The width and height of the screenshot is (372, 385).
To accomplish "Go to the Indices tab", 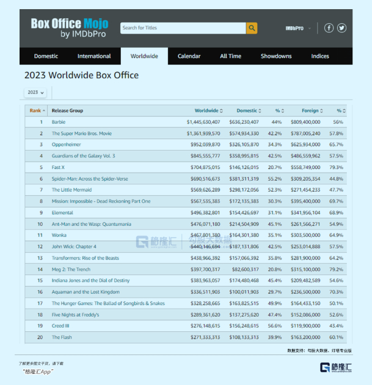I will click(x=320, y=56).
